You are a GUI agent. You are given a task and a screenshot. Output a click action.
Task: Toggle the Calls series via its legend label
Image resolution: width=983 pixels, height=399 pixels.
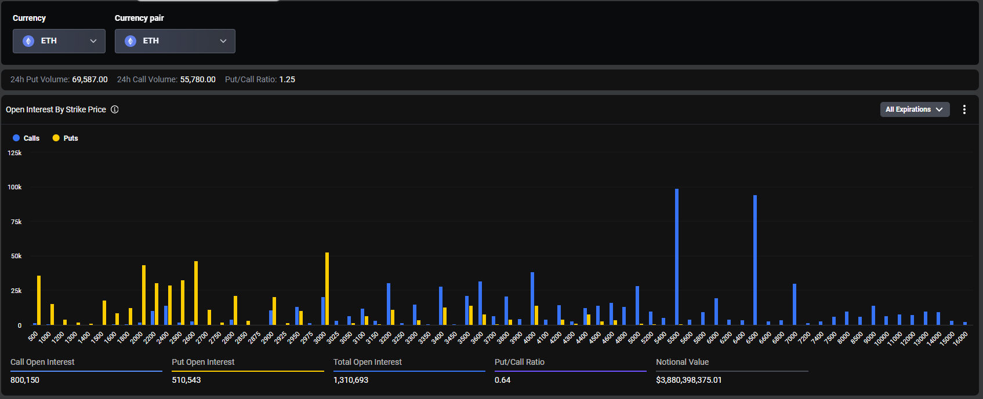pos(31,138)
